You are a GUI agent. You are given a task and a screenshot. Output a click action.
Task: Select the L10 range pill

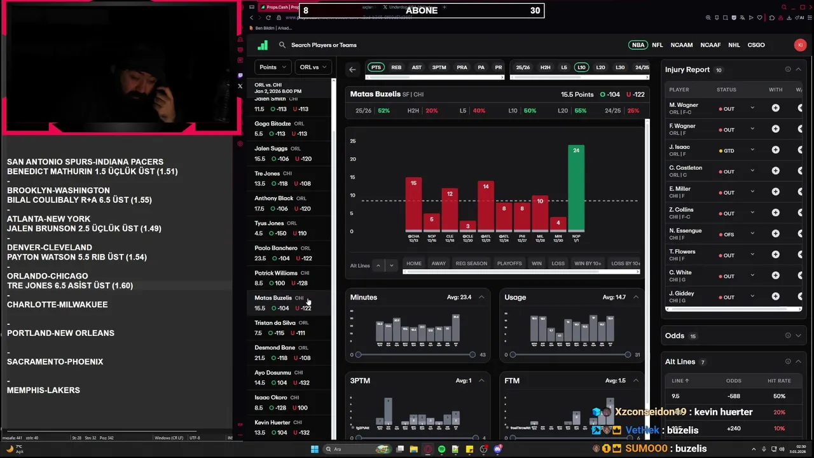pyautogui.click(x=581, y=67)
